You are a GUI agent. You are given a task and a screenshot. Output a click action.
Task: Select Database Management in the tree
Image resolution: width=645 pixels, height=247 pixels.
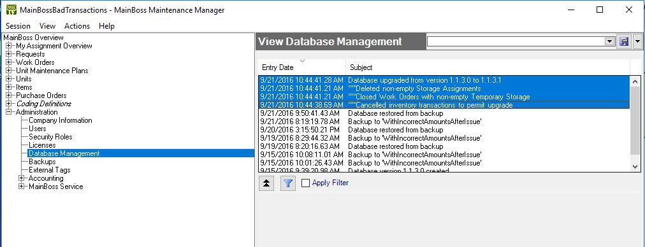coord(64,153)
